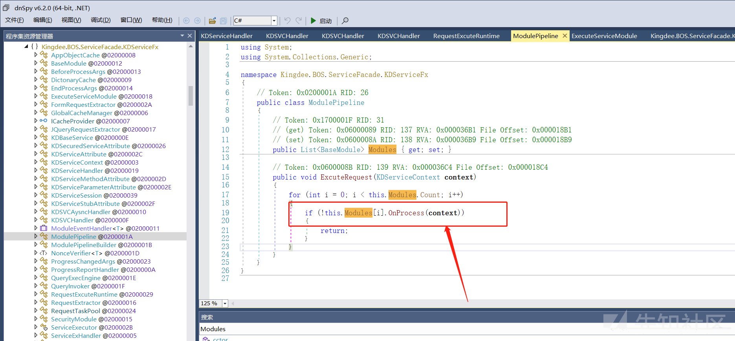Select KDSVCHandler @0200000F tree item
735x341 pixels.
(90, 220)
